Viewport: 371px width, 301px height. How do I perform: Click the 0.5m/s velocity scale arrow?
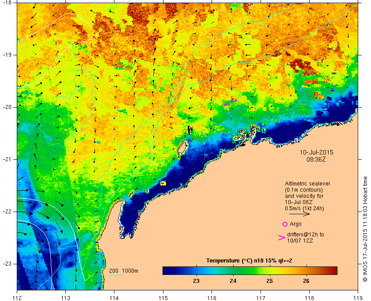(299, 214)
